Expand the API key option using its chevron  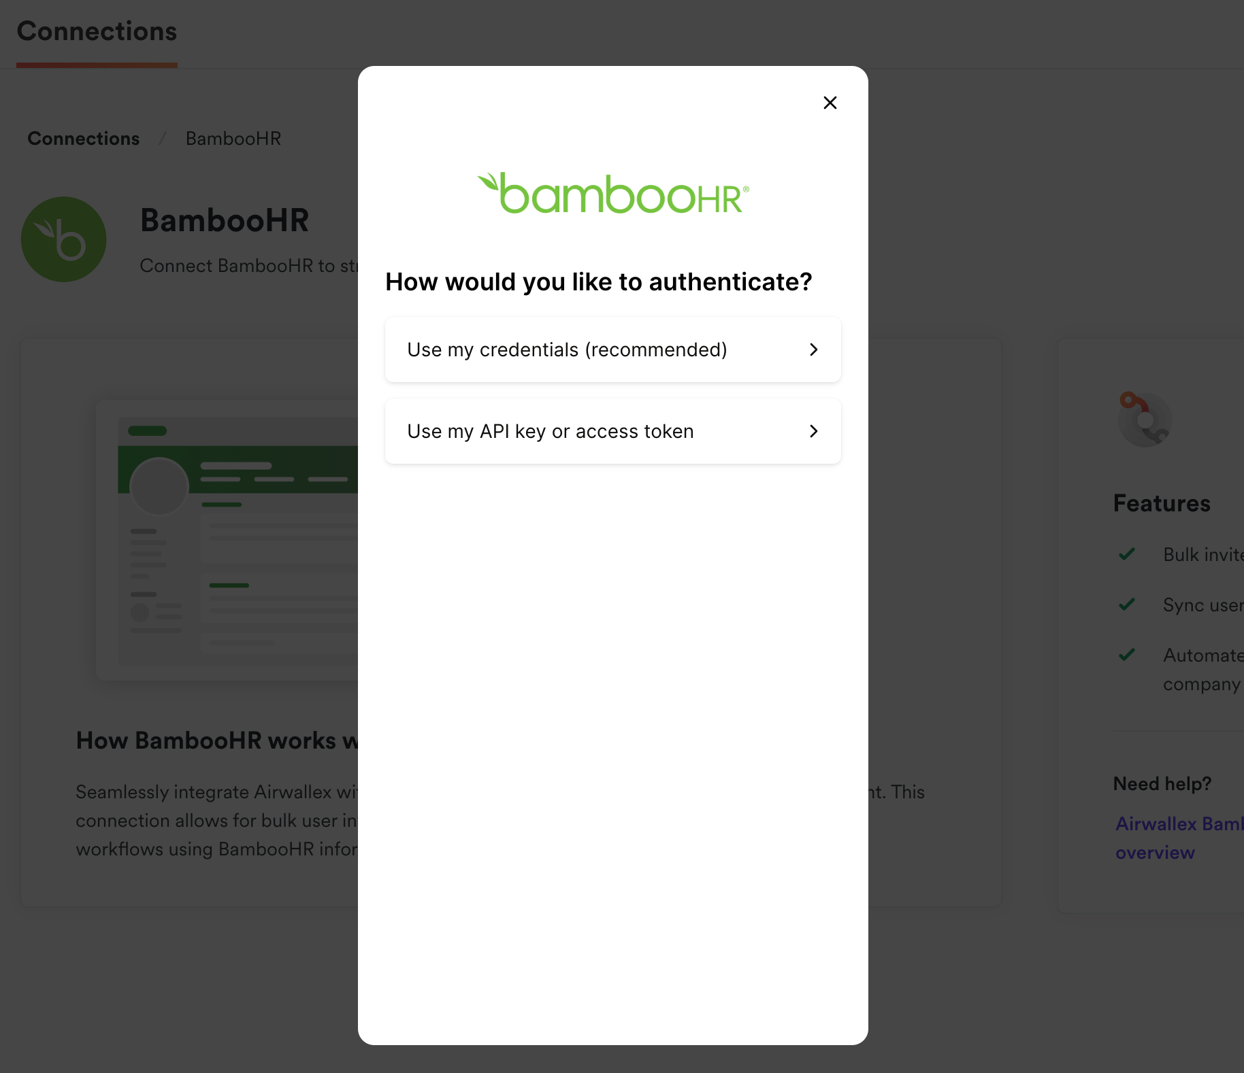click(813, 431)
